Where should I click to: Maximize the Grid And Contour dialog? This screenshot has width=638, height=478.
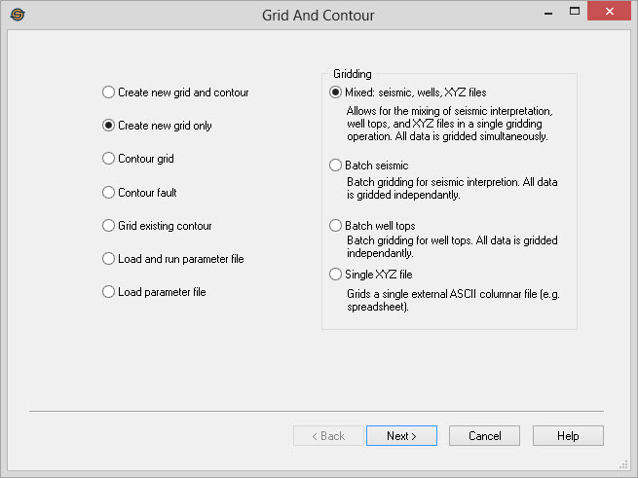[572, 14]
